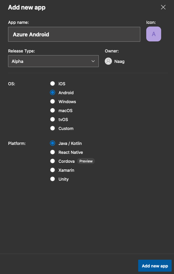The width and height of the screenshot is (174, 274).
Task: Close the Add new app dialog
Action: tap(163, 7)
